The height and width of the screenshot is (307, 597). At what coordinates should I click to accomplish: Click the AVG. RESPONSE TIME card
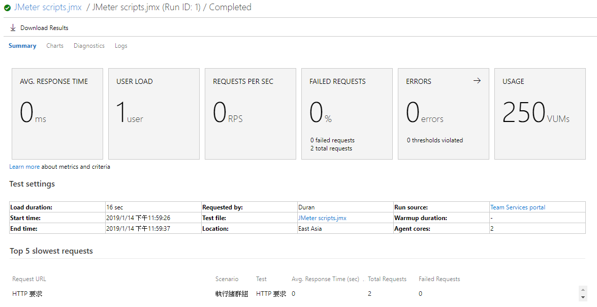click(x=57, y=113)
